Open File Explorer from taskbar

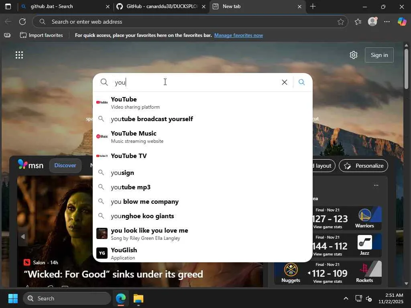138,298
